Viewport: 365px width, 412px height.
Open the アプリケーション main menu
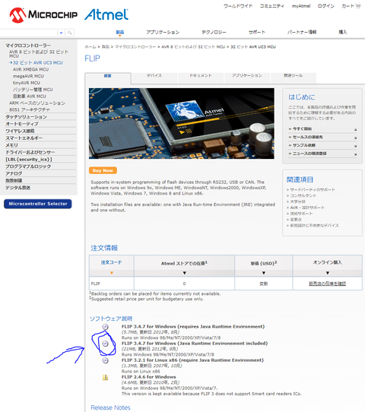click(x=163, y=32)
